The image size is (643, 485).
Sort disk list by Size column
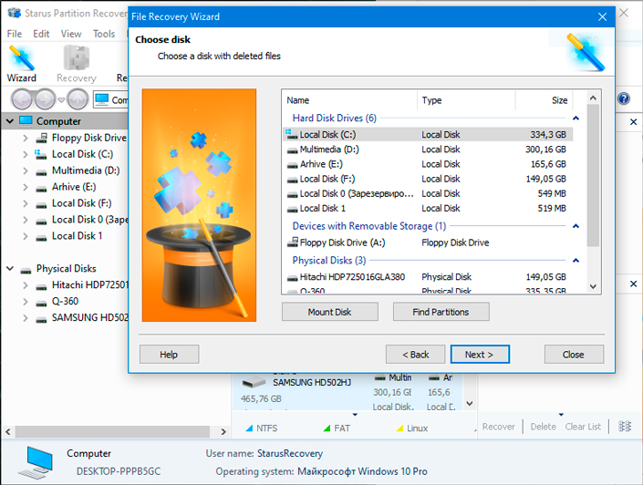pos(544,100)
